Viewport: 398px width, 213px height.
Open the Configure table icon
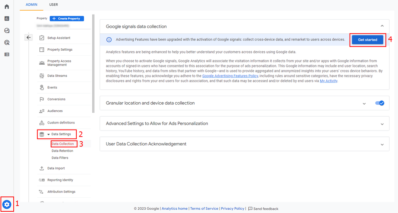7,54
